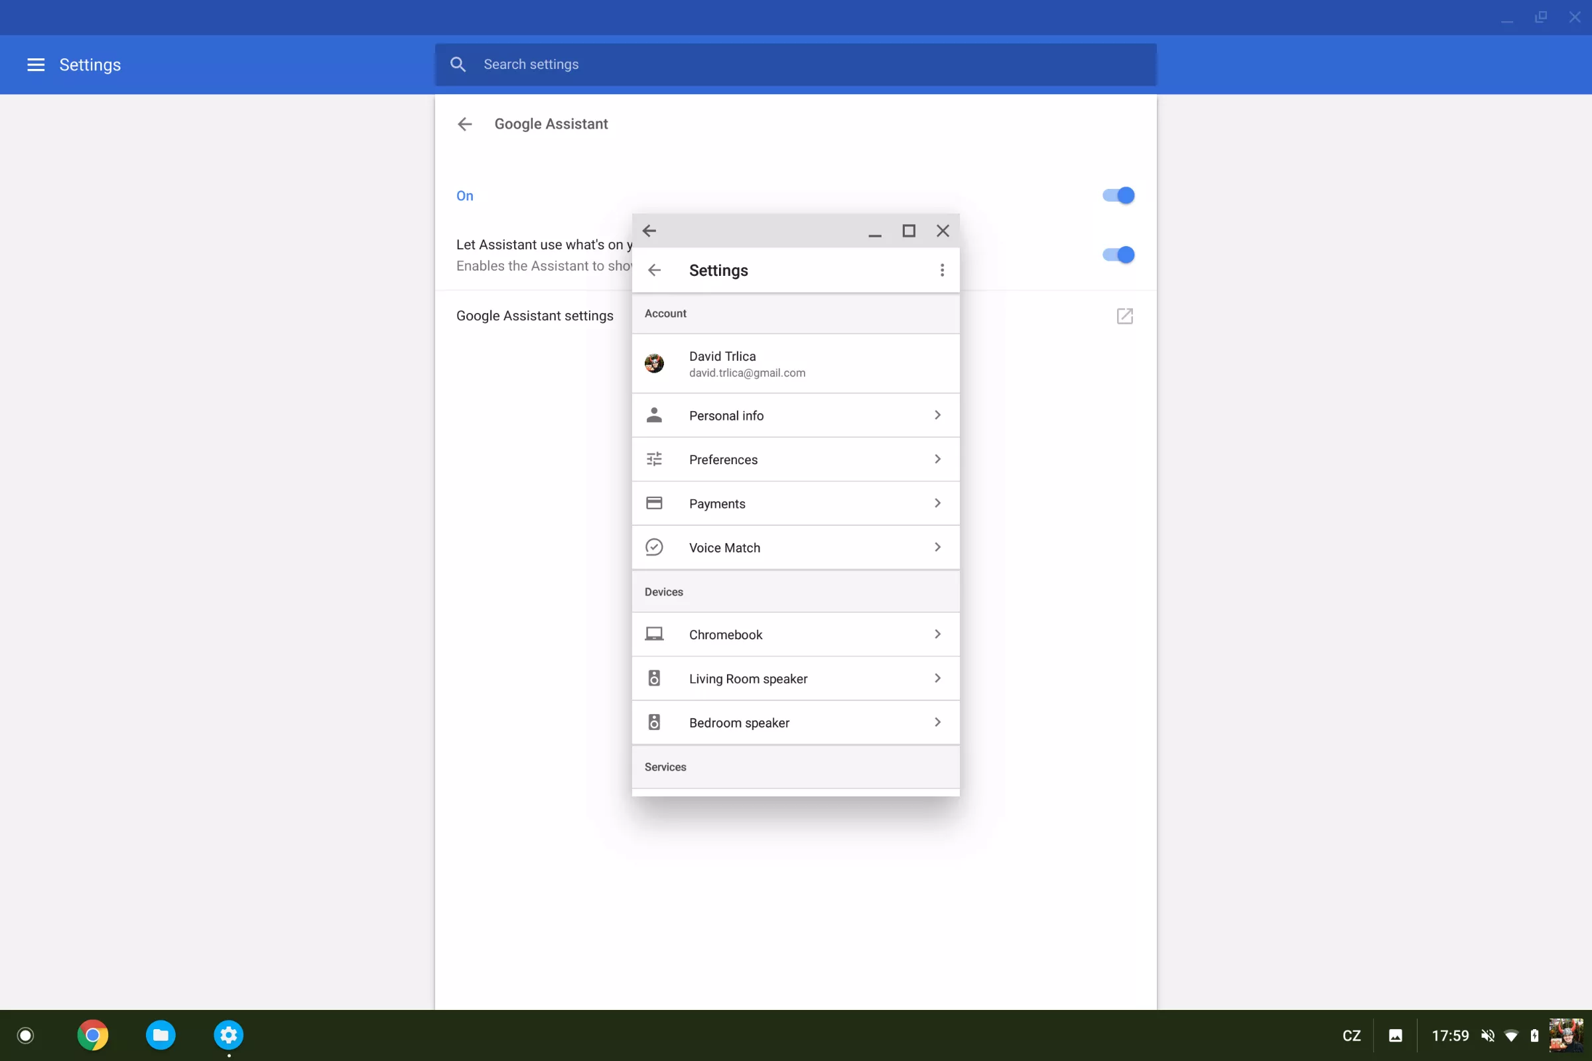
Task: Toggle Let Assistant use what's on screen
Action: (x=1118, y=255)
